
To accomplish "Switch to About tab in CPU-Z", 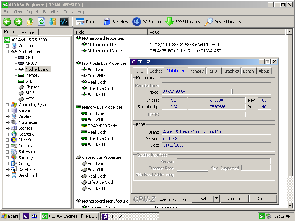I will (x=264, y=71).
